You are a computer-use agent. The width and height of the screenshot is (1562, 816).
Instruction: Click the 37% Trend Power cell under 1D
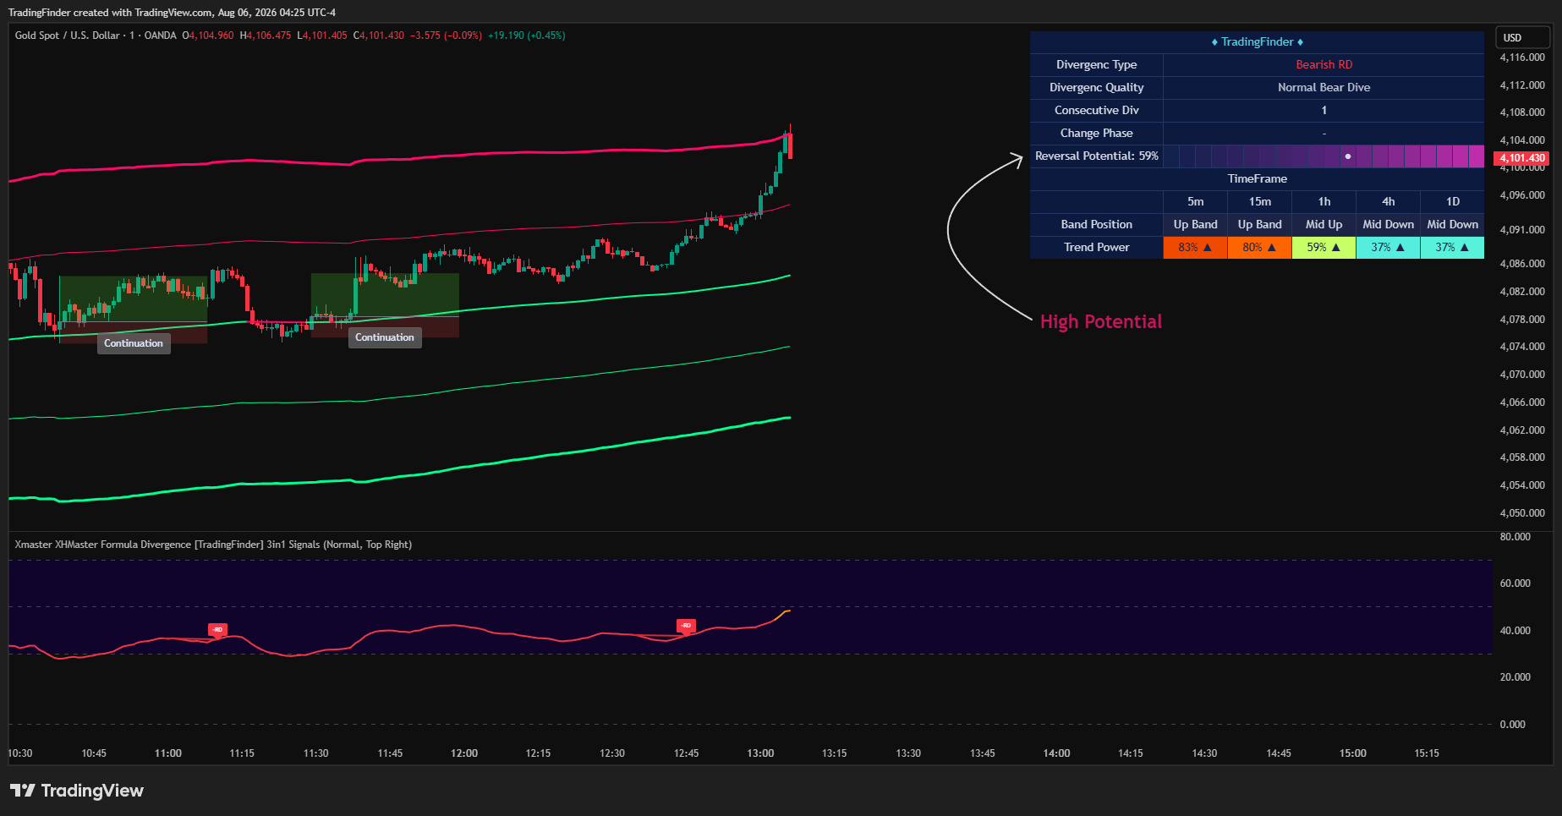[1452, 247]
